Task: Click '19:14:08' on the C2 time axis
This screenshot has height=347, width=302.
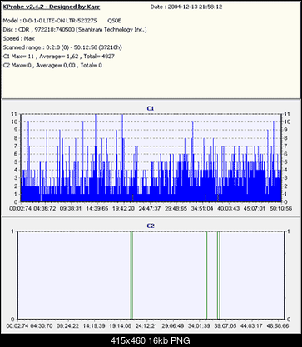Action: tap(120, 325)
